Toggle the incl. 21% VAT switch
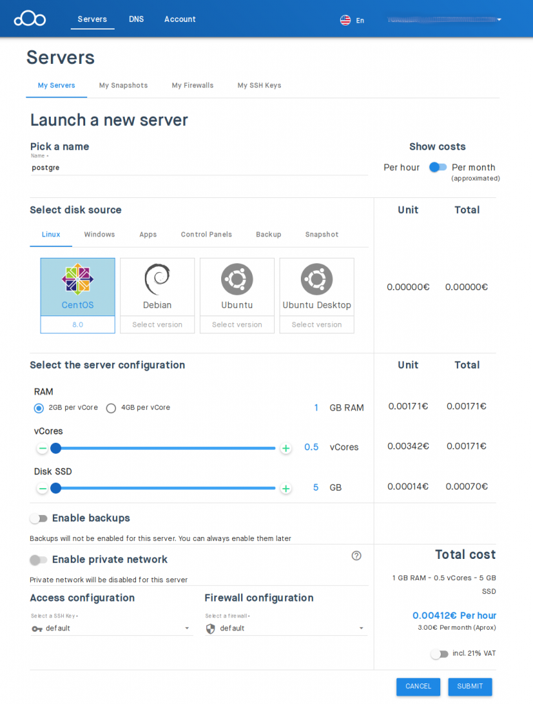 click(x=440, y=654)
